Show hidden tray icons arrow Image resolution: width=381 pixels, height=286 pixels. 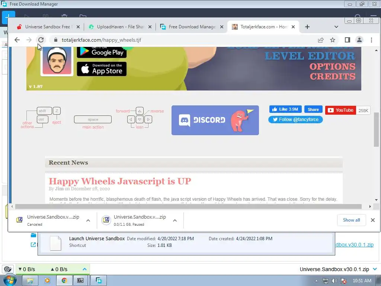(316, 281)
